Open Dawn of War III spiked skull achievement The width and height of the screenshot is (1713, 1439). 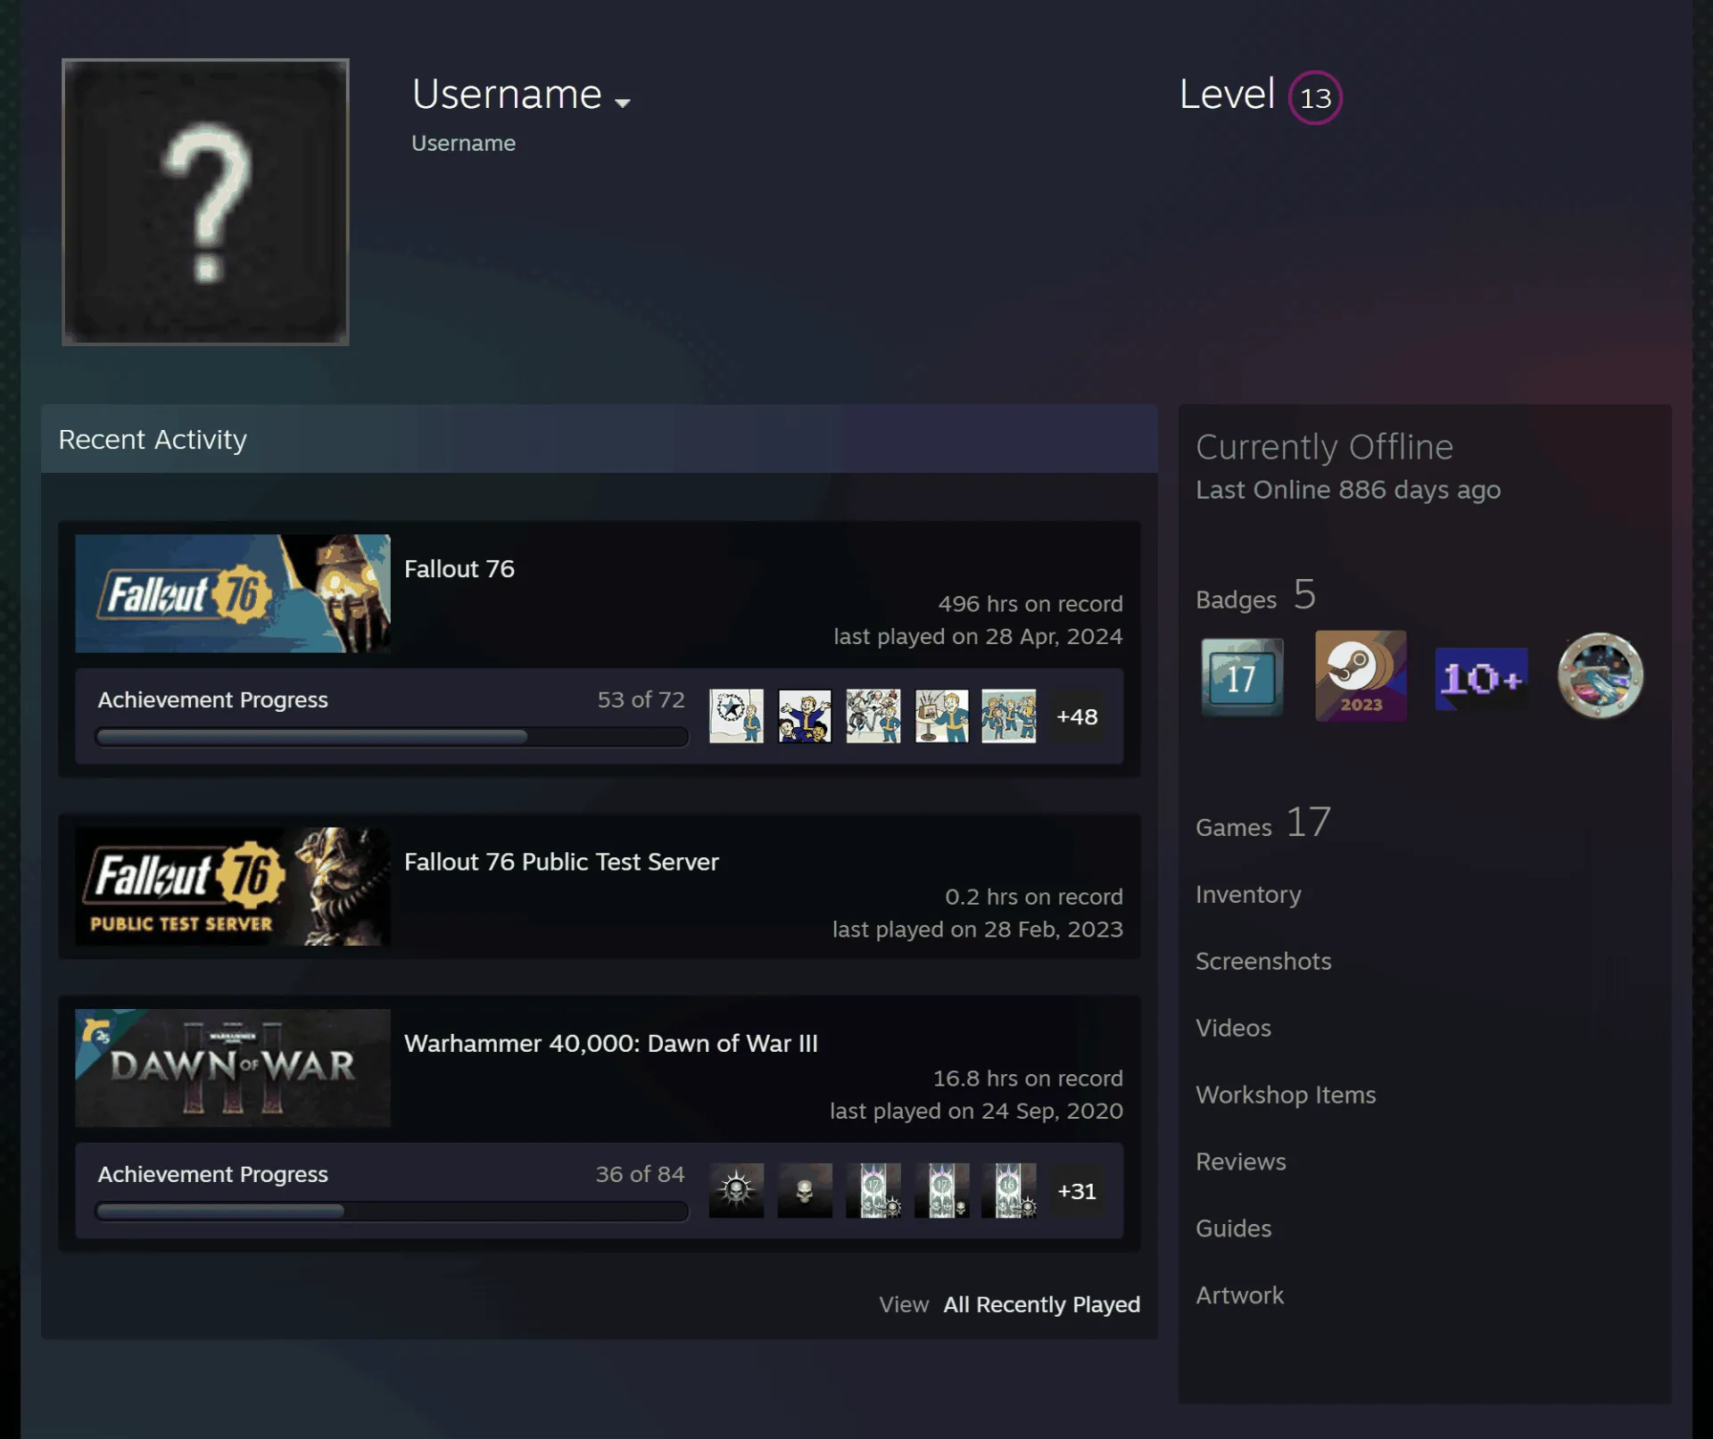736,1190
